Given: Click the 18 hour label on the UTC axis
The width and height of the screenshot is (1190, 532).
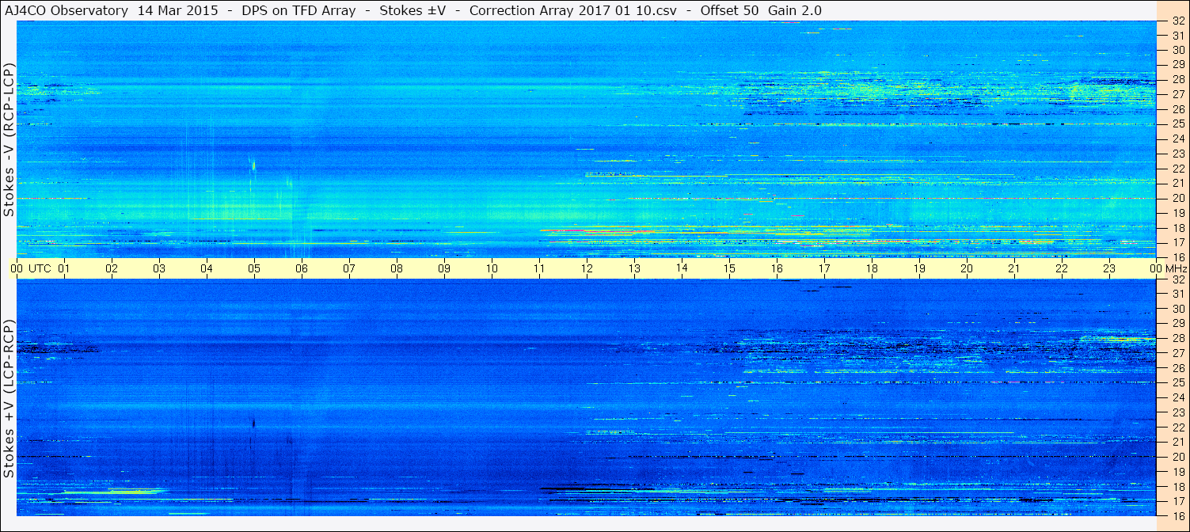Looking at the screenshot, I should point(872,268).
